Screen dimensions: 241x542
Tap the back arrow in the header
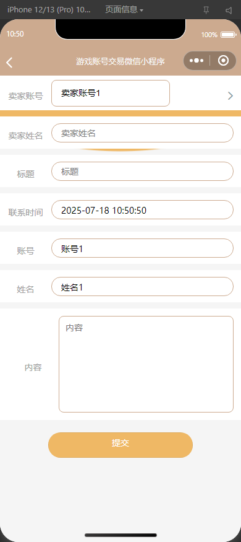(x=9, y=63)
